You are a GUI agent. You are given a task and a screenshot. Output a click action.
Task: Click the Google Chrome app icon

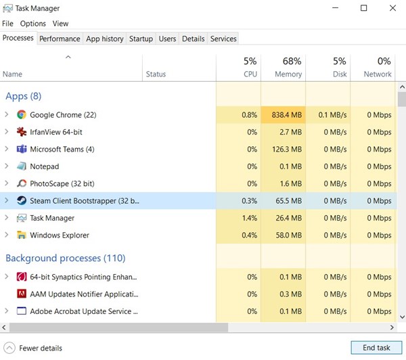click(x=22, y=114)
